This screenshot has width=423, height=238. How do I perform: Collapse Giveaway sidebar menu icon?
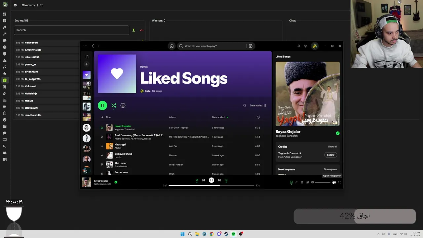pyautogui.click(x=15, y=5)
